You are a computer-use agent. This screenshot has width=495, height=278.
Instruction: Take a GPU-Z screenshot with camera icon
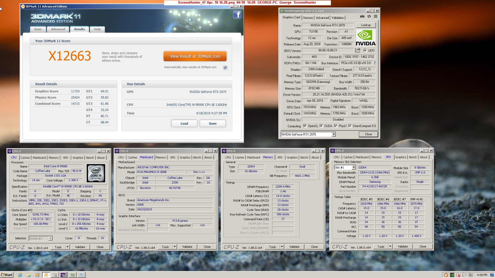[x=362, y=16]
